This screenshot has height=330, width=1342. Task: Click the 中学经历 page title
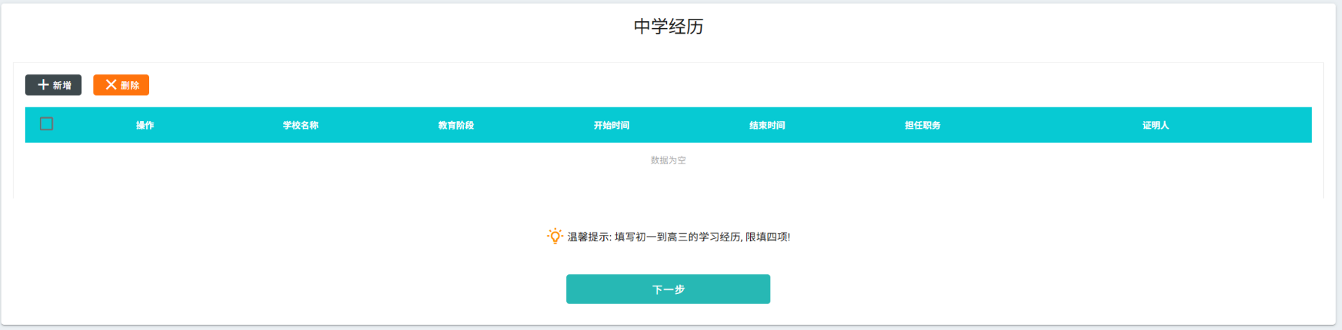(x=668, y=27)
